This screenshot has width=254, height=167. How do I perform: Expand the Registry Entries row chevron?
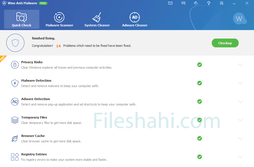pyautogui.click(x=240, y=157)
